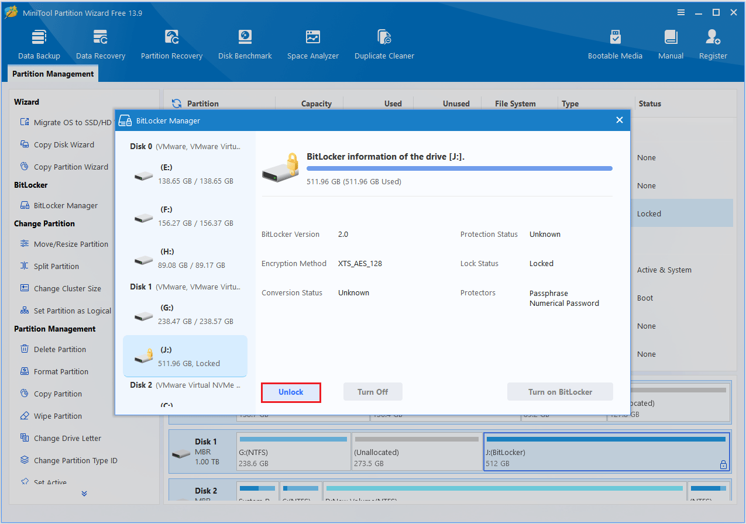Click the Status column header
This screenshot has width=746, height=524.
click(649, 104)
